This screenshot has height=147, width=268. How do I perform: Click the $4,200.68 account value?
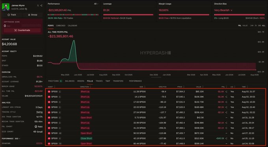pos(9,44)
